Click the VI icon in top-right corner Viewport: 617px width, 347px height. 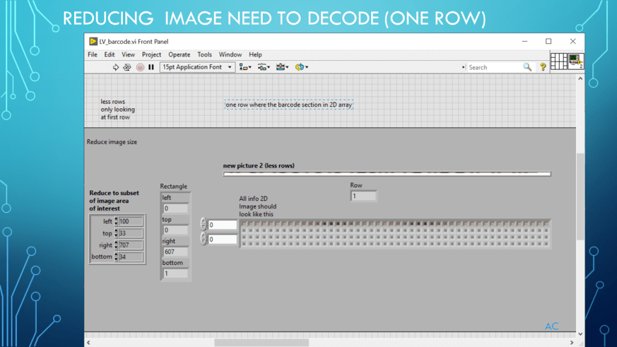coord(575,61)
